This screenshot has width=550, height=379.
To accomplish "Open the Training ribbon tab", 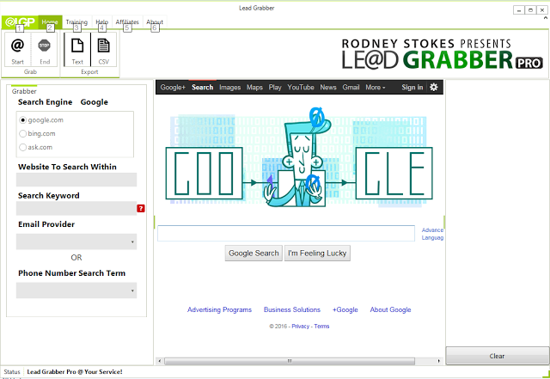I will pos(76,22).
